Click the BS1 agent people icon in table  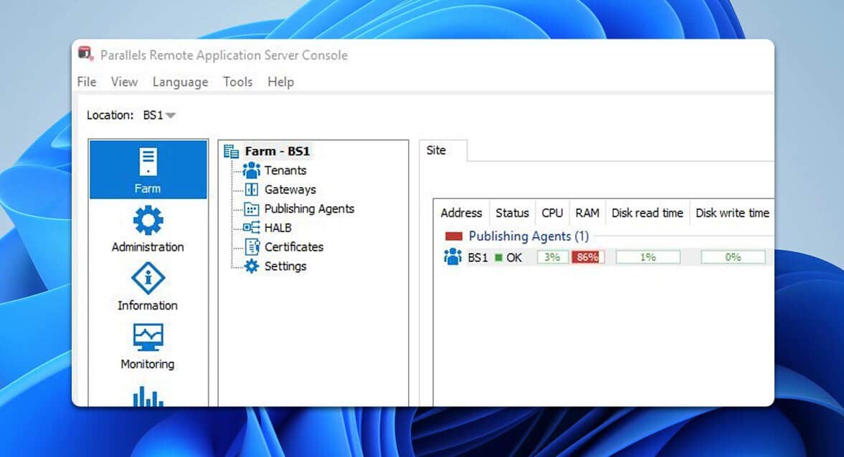pyautogui.click(x=452, y=257)
